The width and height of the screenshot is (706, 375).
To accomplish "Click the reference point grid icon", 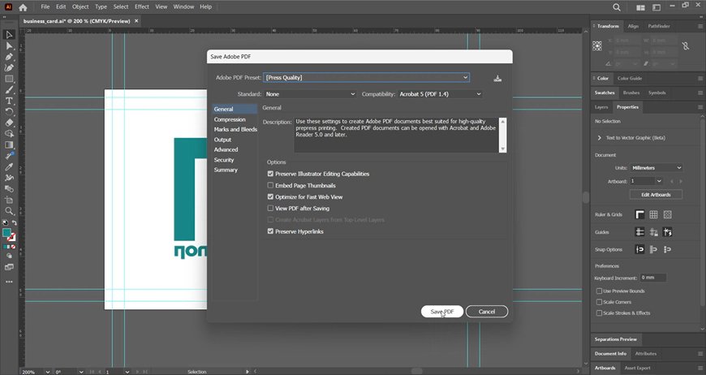I will click(597, 46).
